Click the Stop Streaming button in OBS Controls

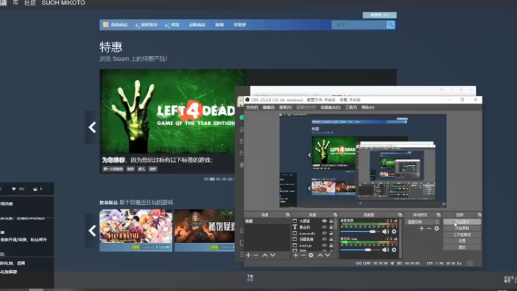point(462,222)
